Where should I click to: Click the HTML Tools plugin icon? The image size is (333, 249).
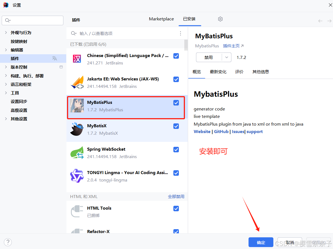click(x=77, y=211)
